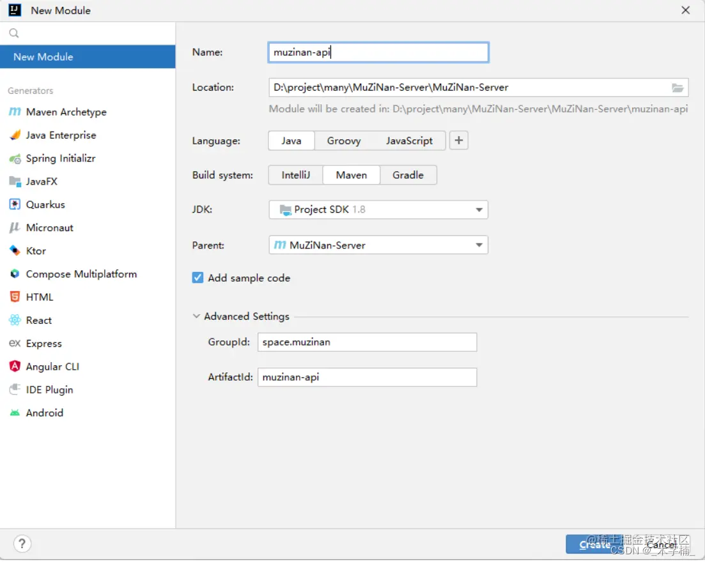Select Compose Multiplatform generator entry
The width and height of the screenshot is (705, 562).
[81, 274]
